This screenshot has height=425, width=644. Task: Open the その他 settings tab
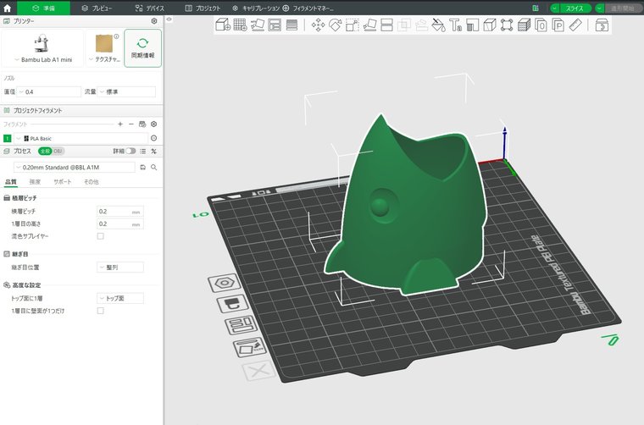[x=92, y=182]
